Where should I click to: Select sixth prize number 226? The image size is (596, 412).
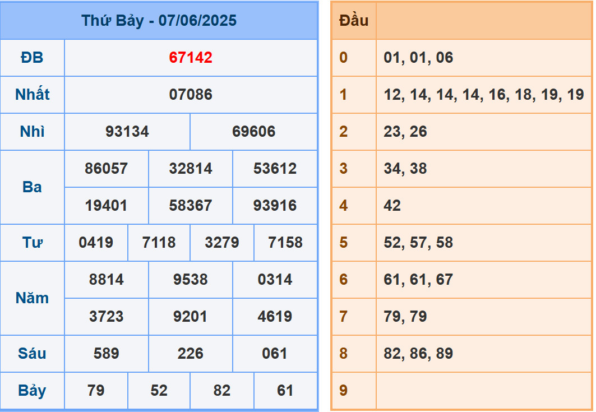pos(191,354)
